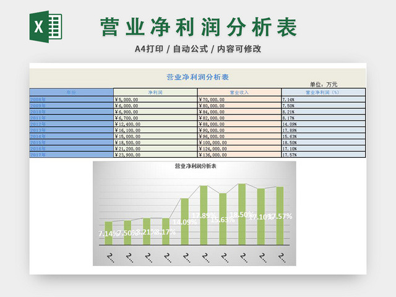Select the 2015年 row label
The height and width of the screenshot is (297, 396).
point(72,142)
